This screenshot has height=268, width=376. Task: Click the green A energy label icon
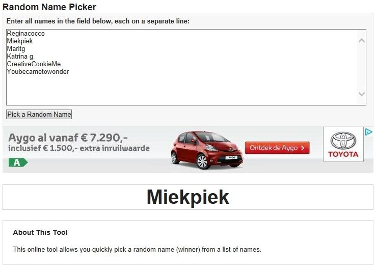coord(18,163)
